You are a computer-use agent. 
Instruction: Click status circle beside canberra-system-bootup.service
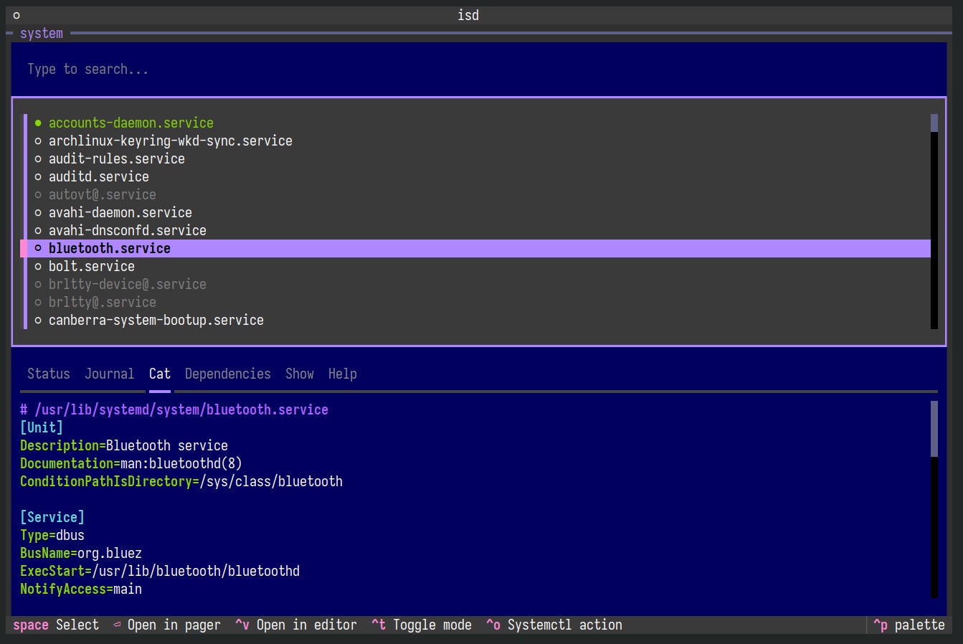pos(38,320)
